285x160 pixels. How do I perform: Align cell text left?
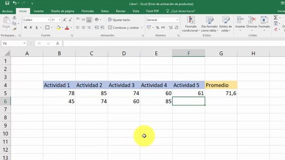tap(78, 28)
